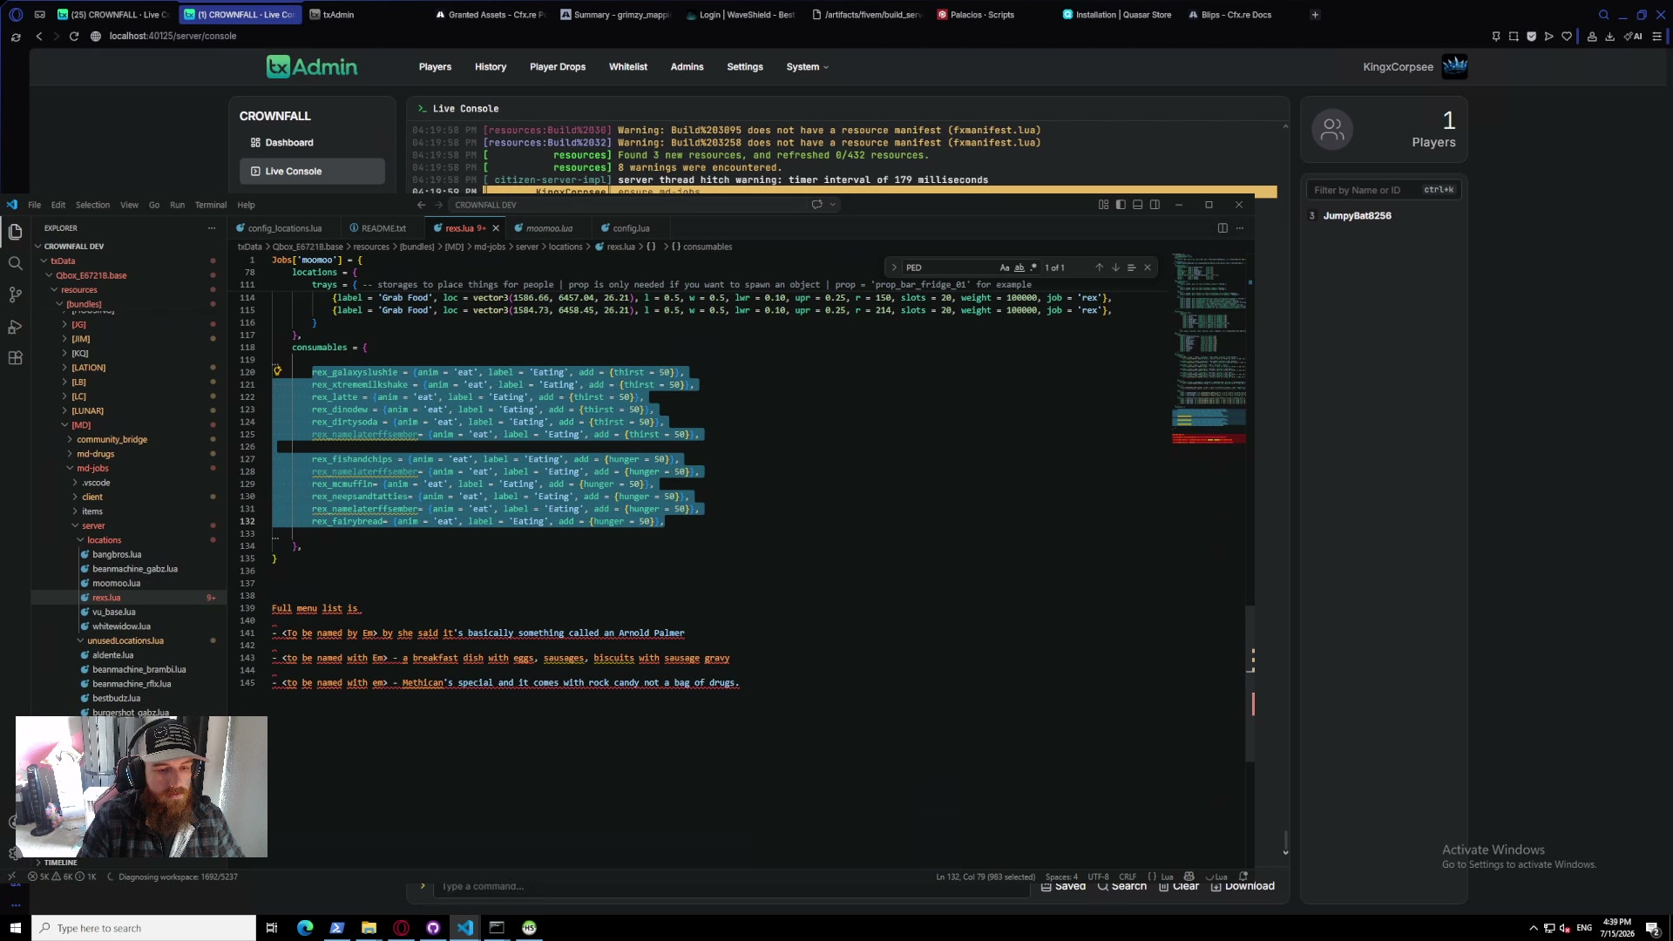Open the Terminal menu in VS Code

pyautogui.click(x=211, y=205)
